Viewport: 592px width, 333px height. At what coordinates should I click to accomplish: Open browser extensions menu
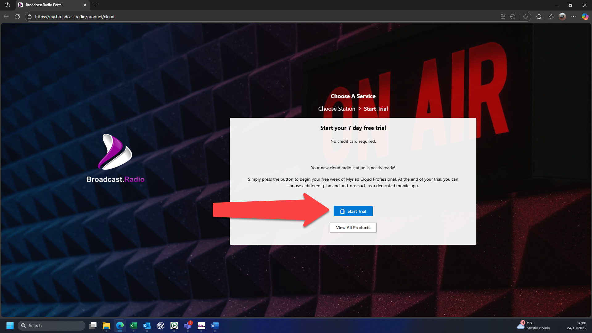pyautogui.click(x=539, y=17)
